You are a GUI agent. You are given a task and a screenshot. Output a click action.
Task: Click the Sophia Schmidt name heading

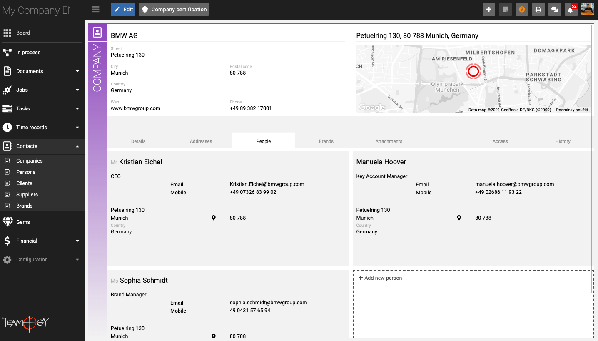click(x=144, y=280)
